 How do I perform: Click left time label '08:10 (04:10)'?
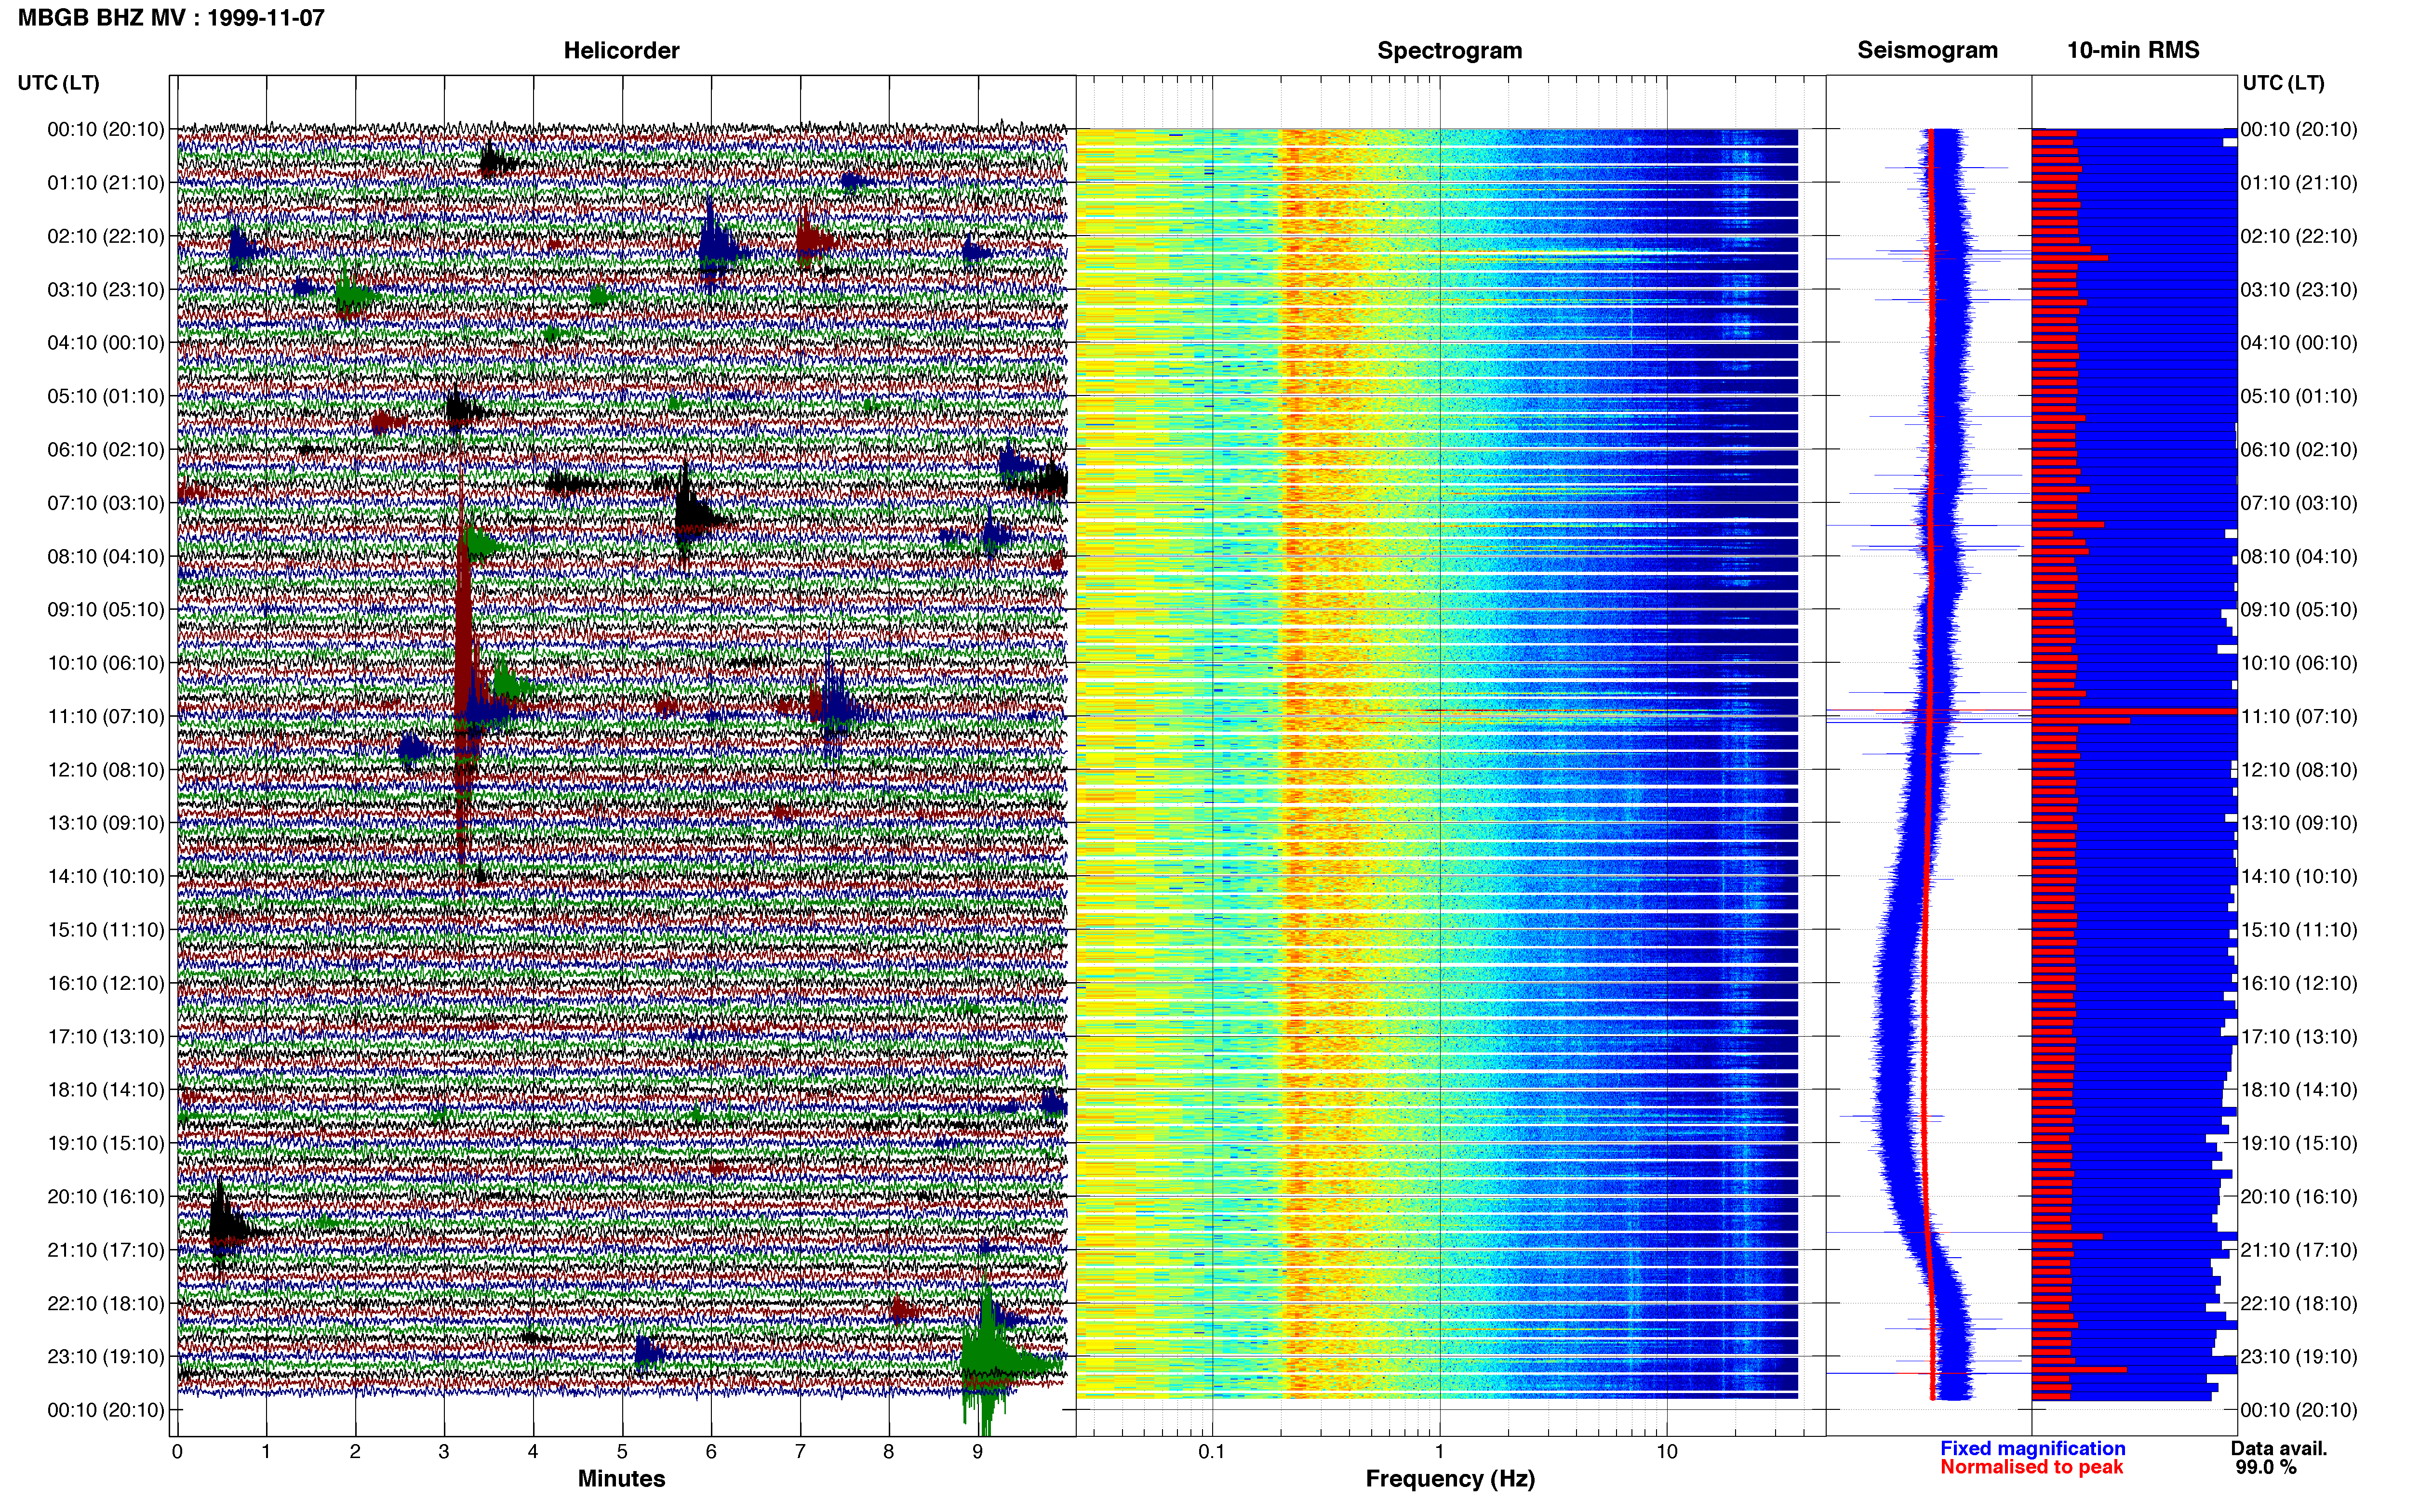106,556
